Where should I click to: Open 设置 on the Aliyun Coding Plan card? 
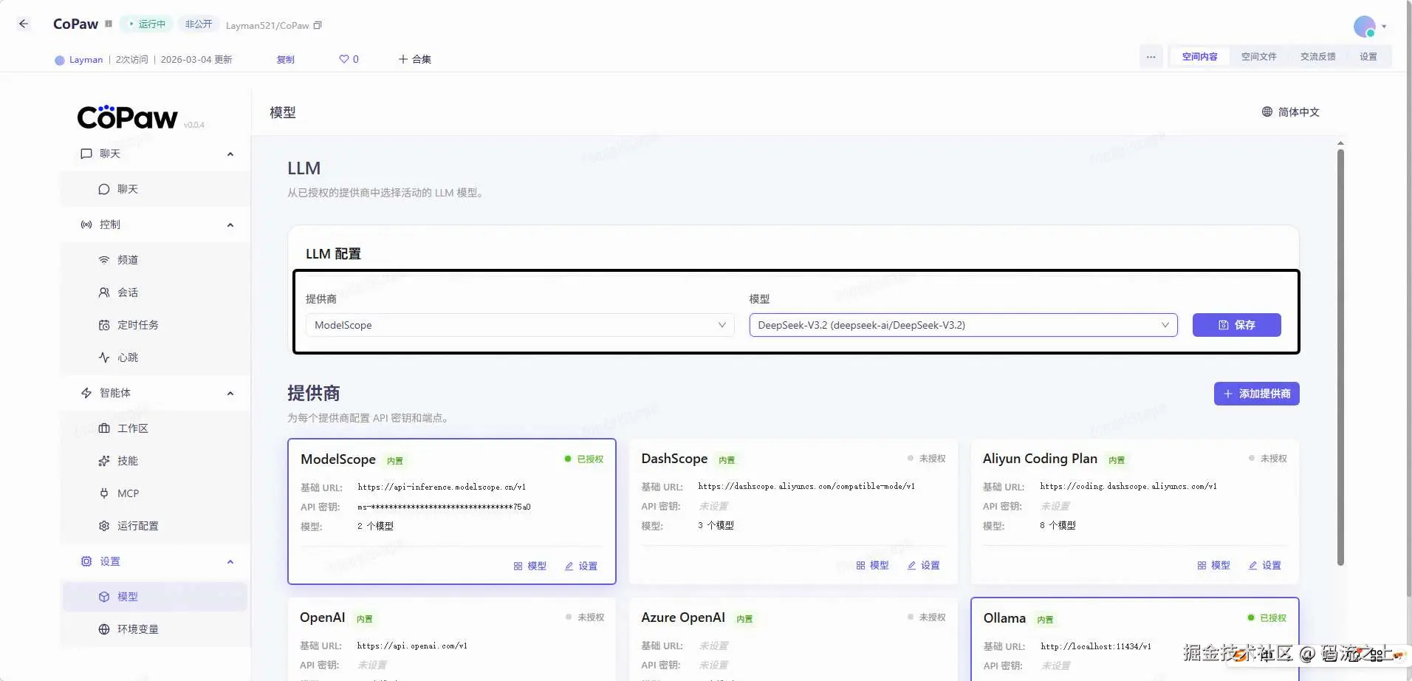[1264, 565]
